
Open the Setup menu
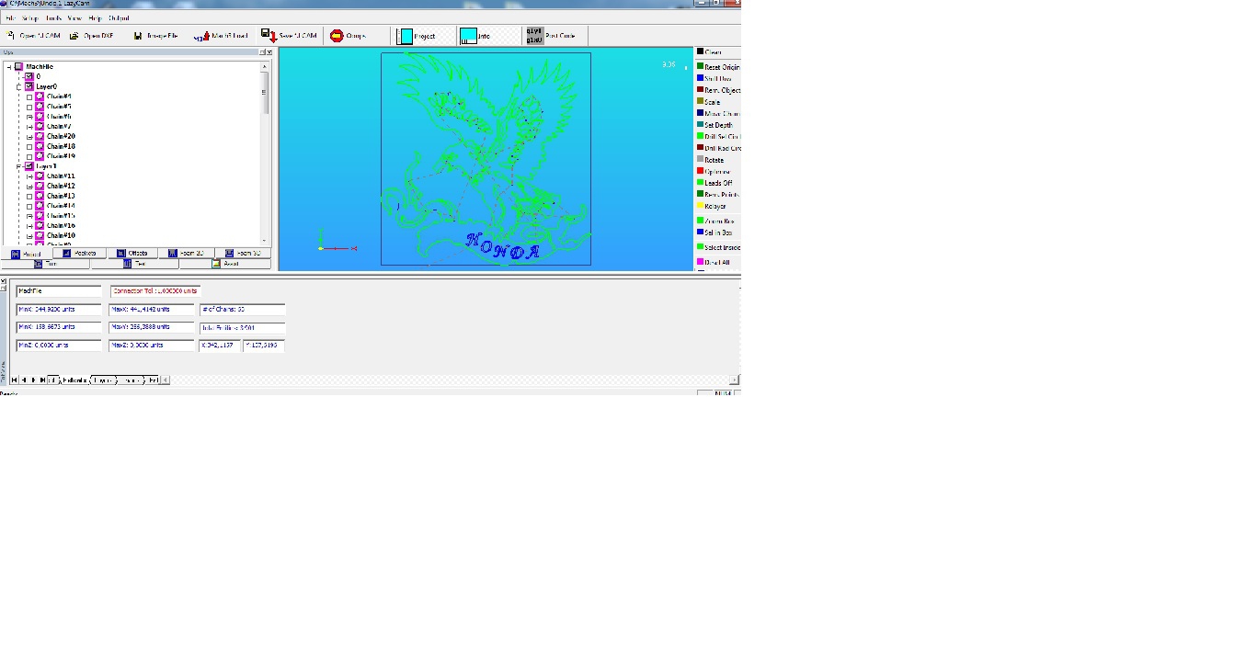(30, 18)
